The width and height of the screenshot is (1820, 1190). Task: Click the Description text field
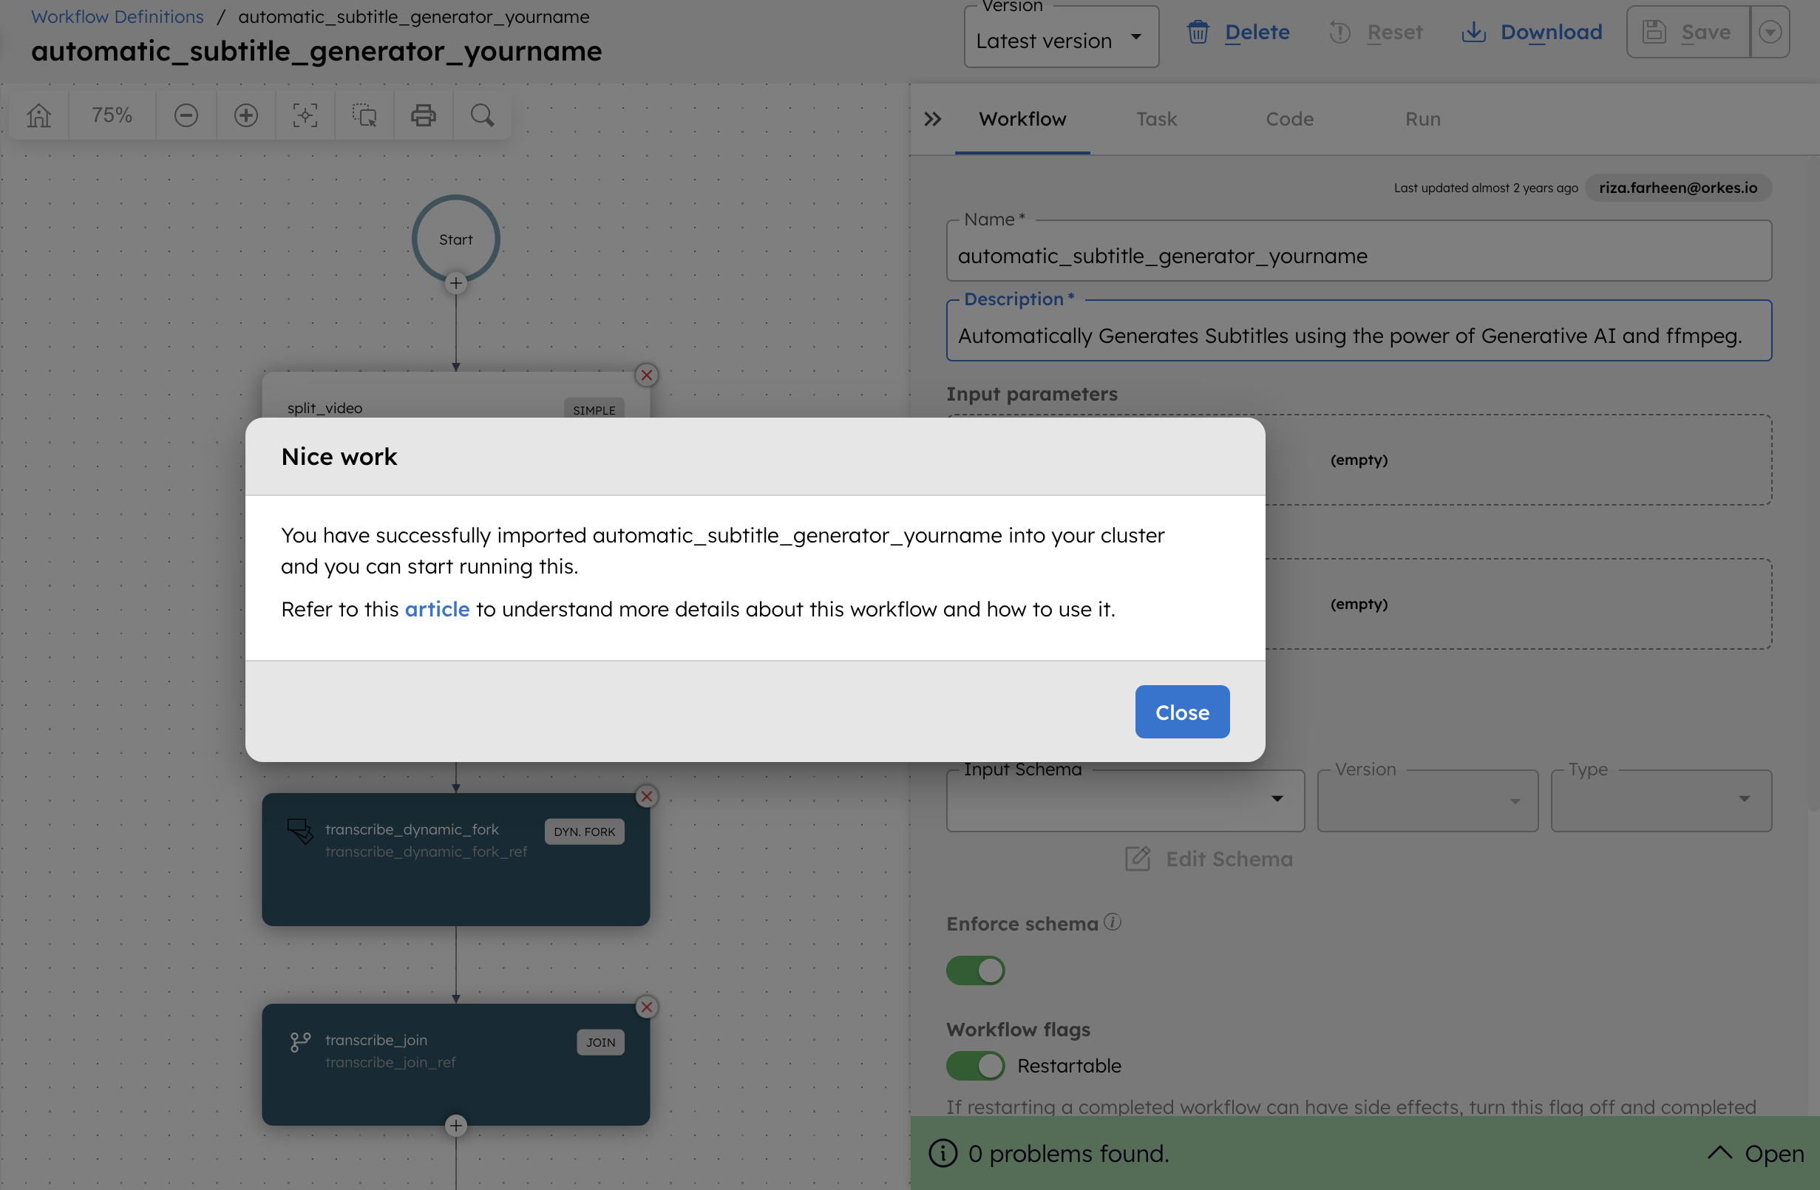coord(1358,335)
